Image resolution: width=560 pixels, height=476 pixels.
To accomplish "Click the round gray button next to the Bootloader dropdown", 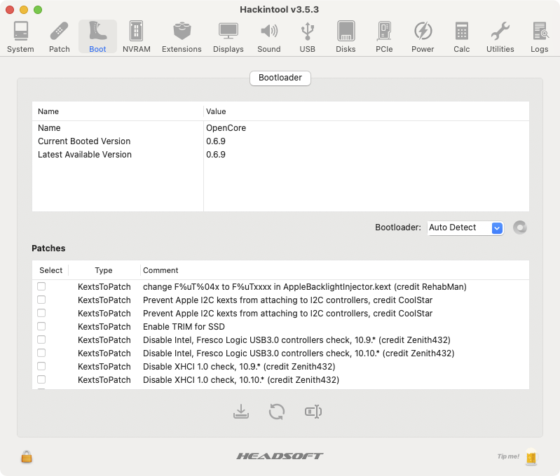I will pos(520,227).
